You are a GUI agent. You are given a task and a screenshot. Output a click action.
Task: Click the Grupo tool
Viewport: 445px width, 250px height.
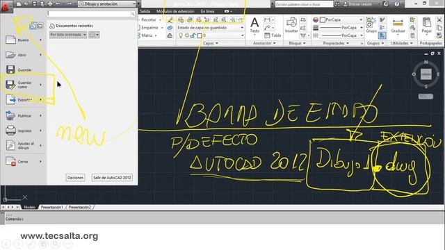[x=371, y=25]
